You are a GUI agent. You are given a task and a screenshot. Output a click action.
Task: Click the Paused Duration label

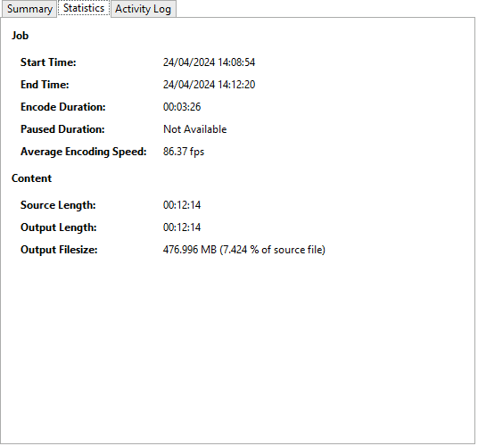coord(62,129)
